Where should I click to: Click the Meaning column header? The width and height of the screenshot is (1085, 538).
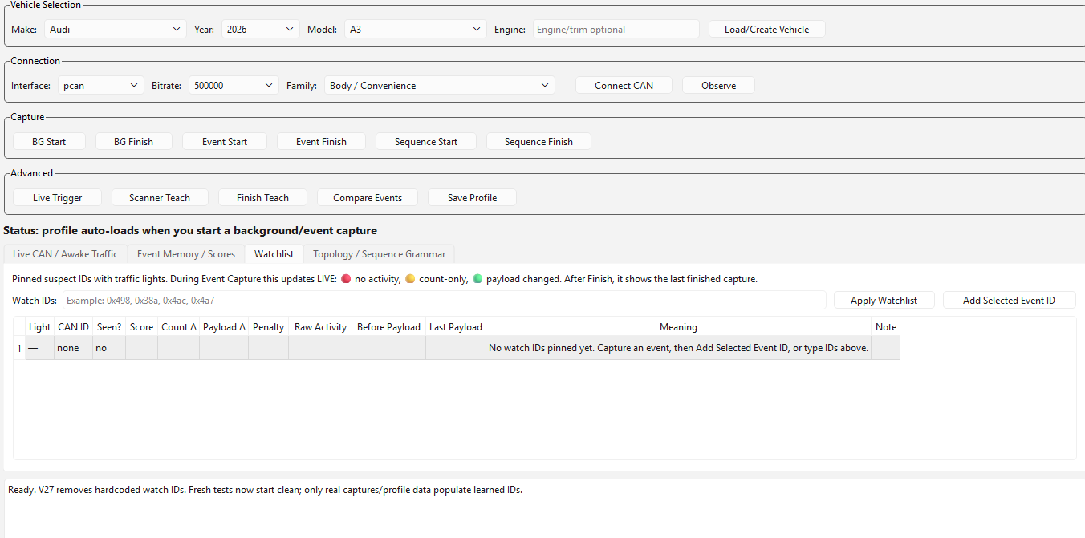[x=678, y=327]
